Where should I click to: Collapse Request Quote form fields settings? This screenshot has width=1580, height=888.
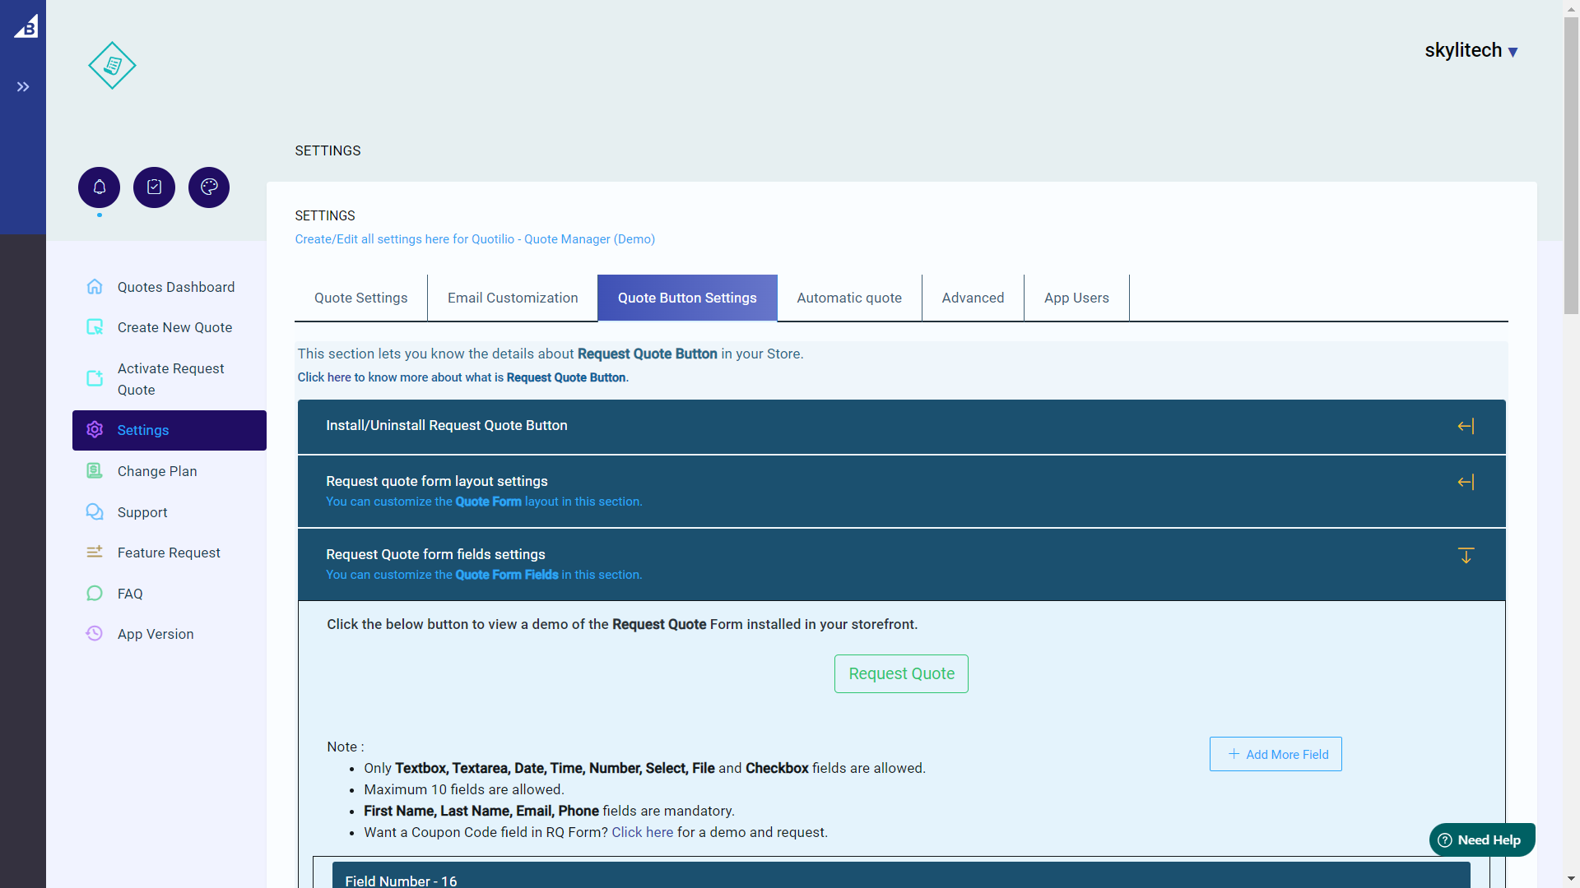[x=901, y=564]
